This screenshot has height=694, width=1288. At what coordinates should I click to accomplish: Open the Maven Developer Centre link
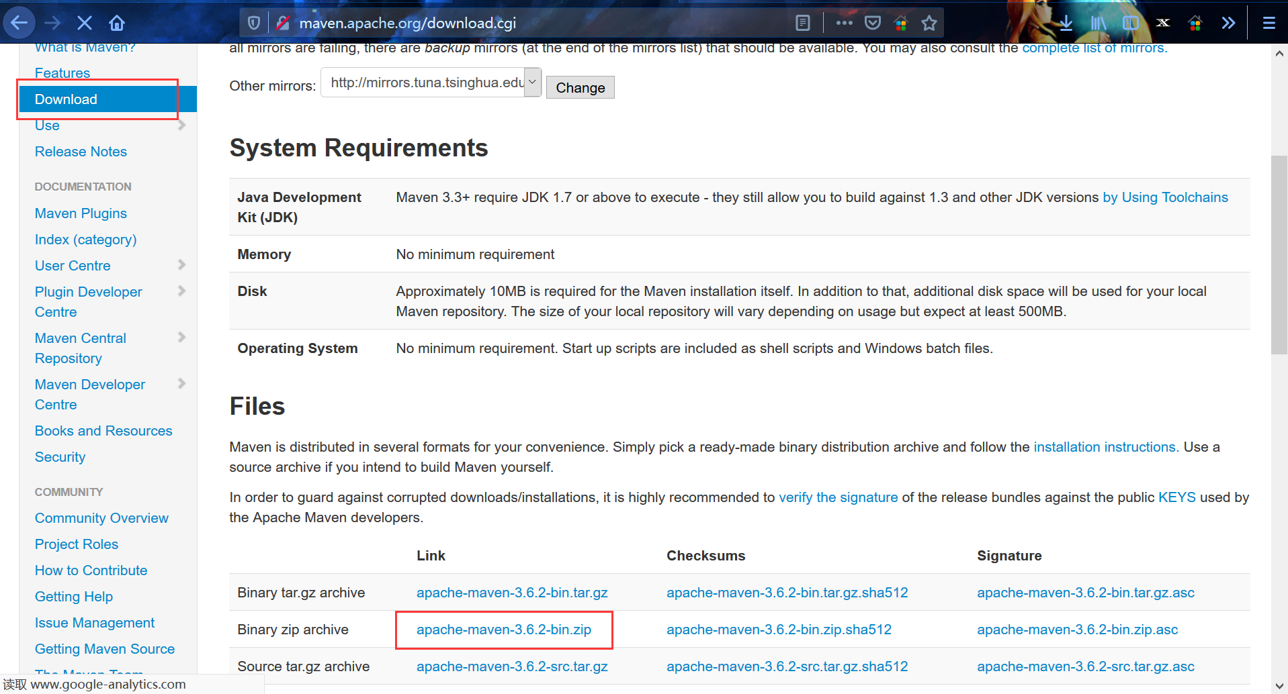pyautogui.click(x=90, y=395)
